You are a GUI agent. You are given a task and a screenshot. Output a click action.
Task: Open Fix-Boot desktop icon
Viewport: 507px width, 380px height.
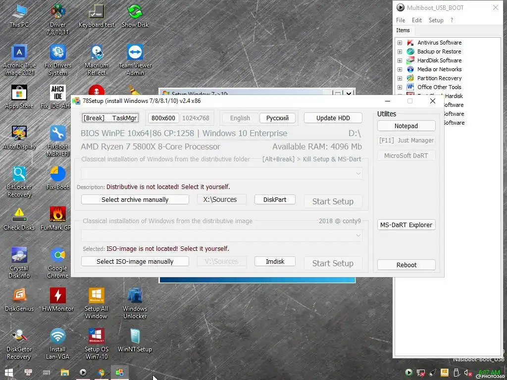57,178
